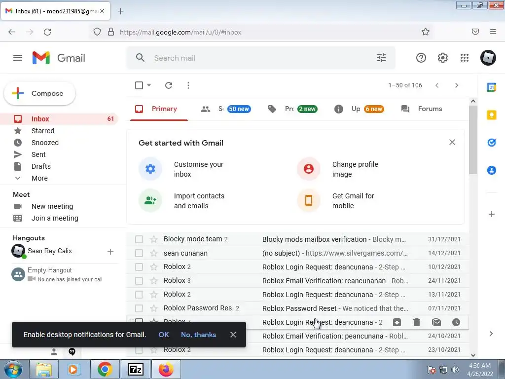Open the Google apps grid

(465, 58)
